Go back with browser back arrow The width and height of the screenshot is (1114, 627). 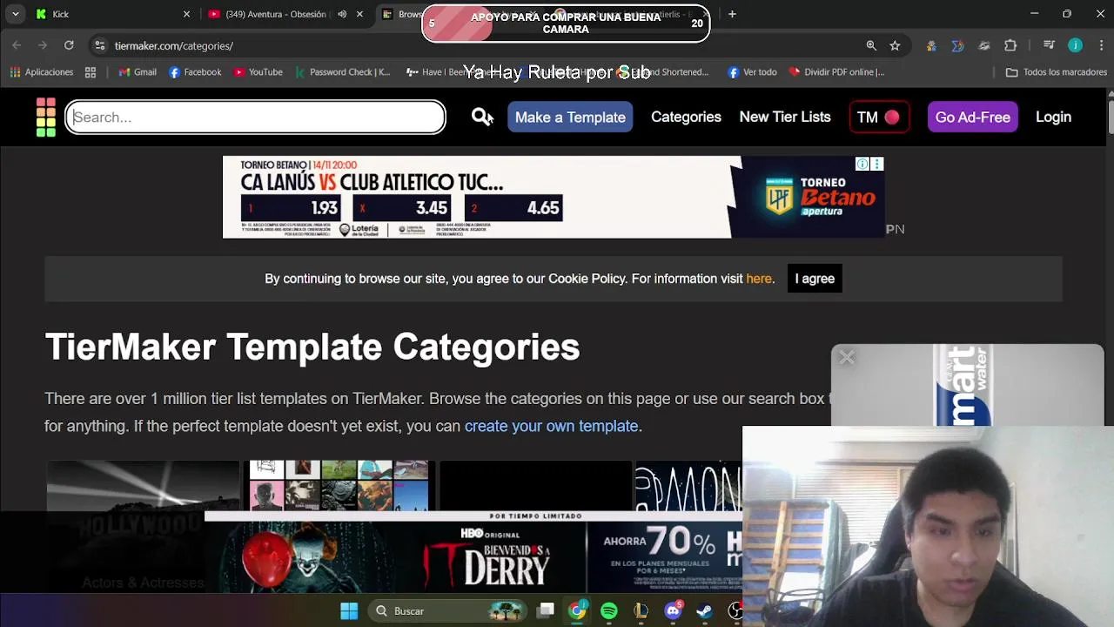(x=17, y=45)
